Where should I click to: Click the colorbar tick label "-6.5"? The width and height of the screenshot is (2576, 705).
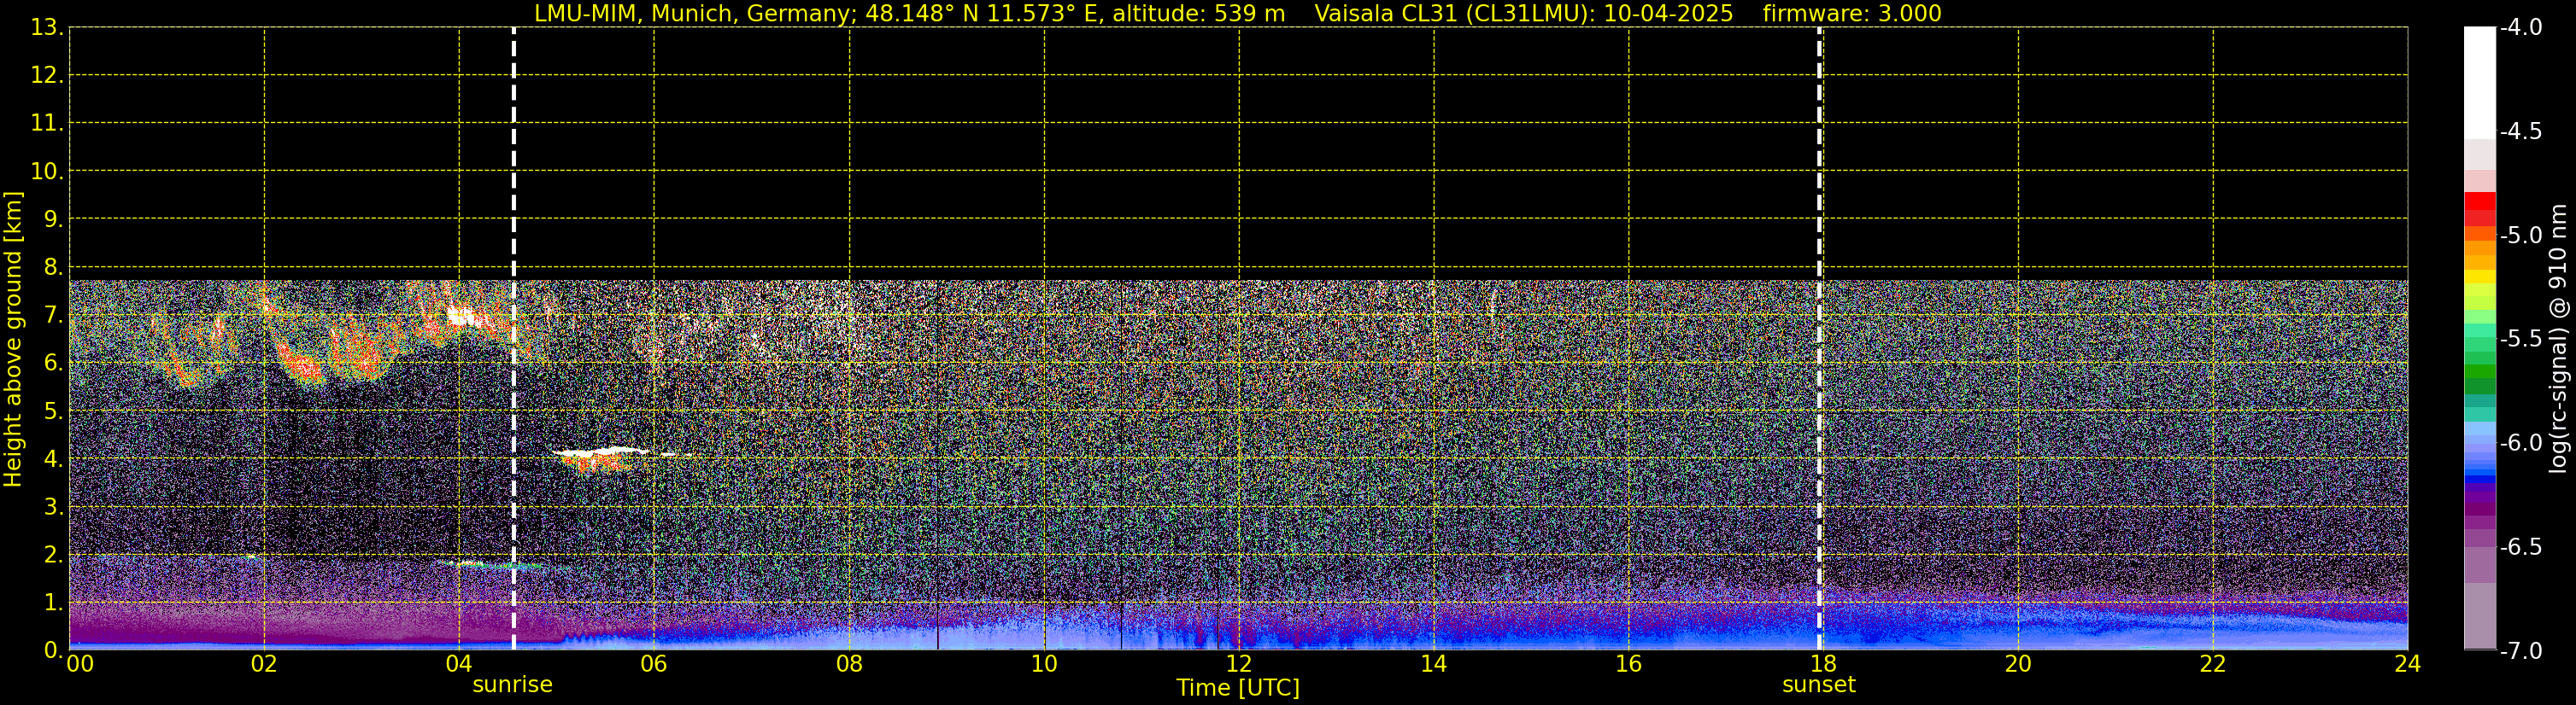click(x=2520, y=547)
